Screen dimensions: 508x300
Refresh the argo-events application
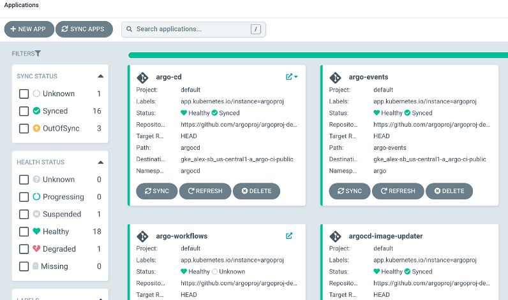coord(398,191)
